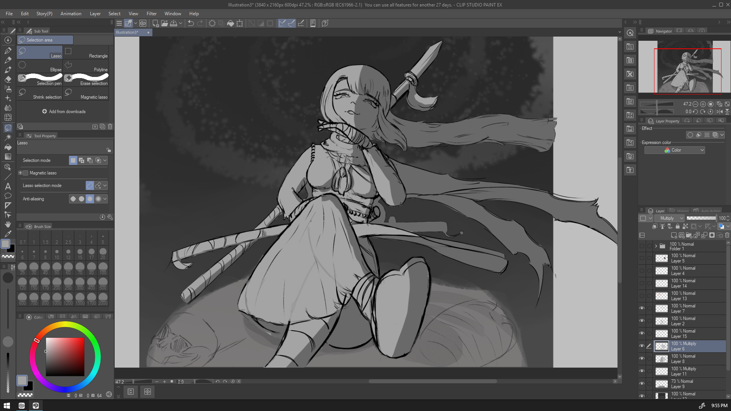The height and width of the screenshot is (411, 731).
Task: Select the Text tool
Action: pyautogui.click(x=8, y=186)
